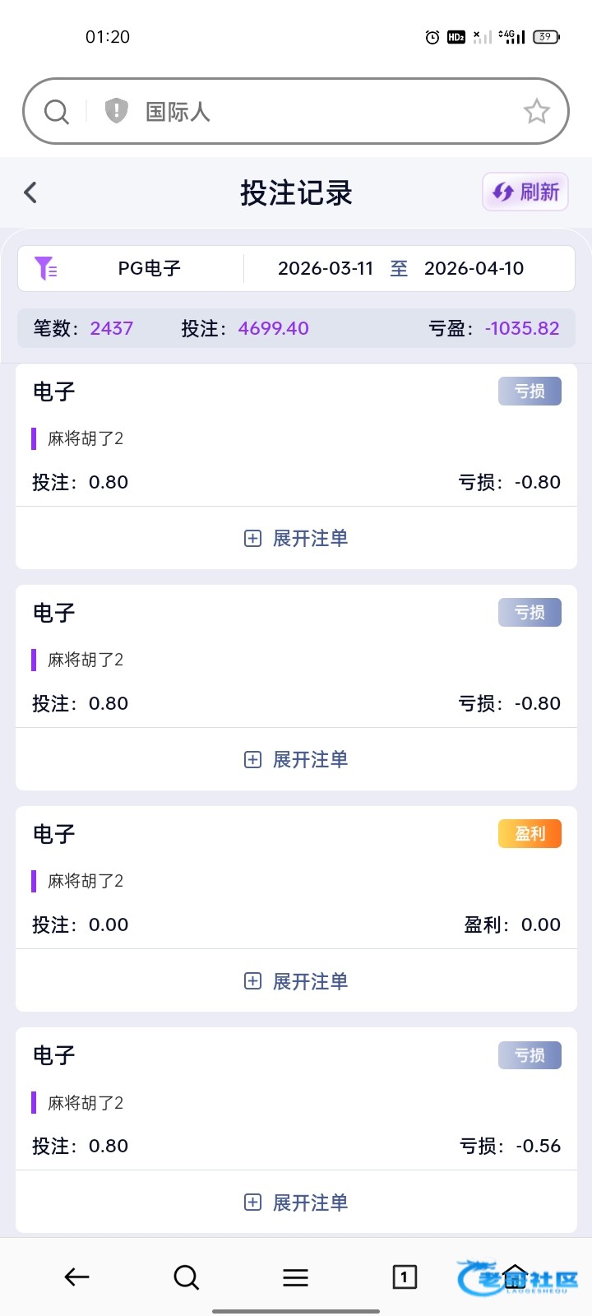Viewport: 592px width, 1316px height.
Task: Open browser search in bottom bar
Action: [x=186, y=1277]
